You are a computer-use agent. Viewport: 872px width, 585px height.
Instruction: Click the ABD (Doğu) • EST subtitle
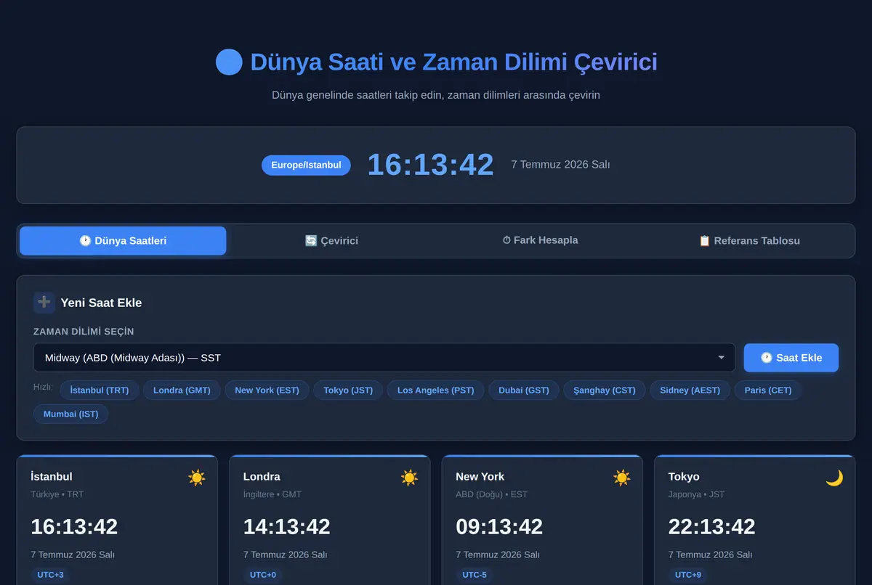(492, 494)
